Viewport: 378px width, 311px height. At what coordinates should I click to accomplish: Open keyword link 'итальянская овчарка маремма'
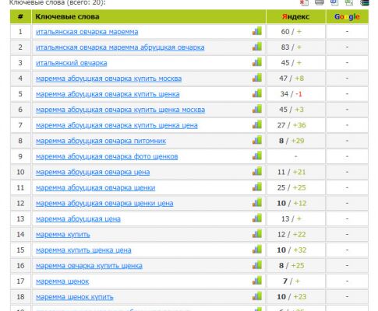coord(87,32)
